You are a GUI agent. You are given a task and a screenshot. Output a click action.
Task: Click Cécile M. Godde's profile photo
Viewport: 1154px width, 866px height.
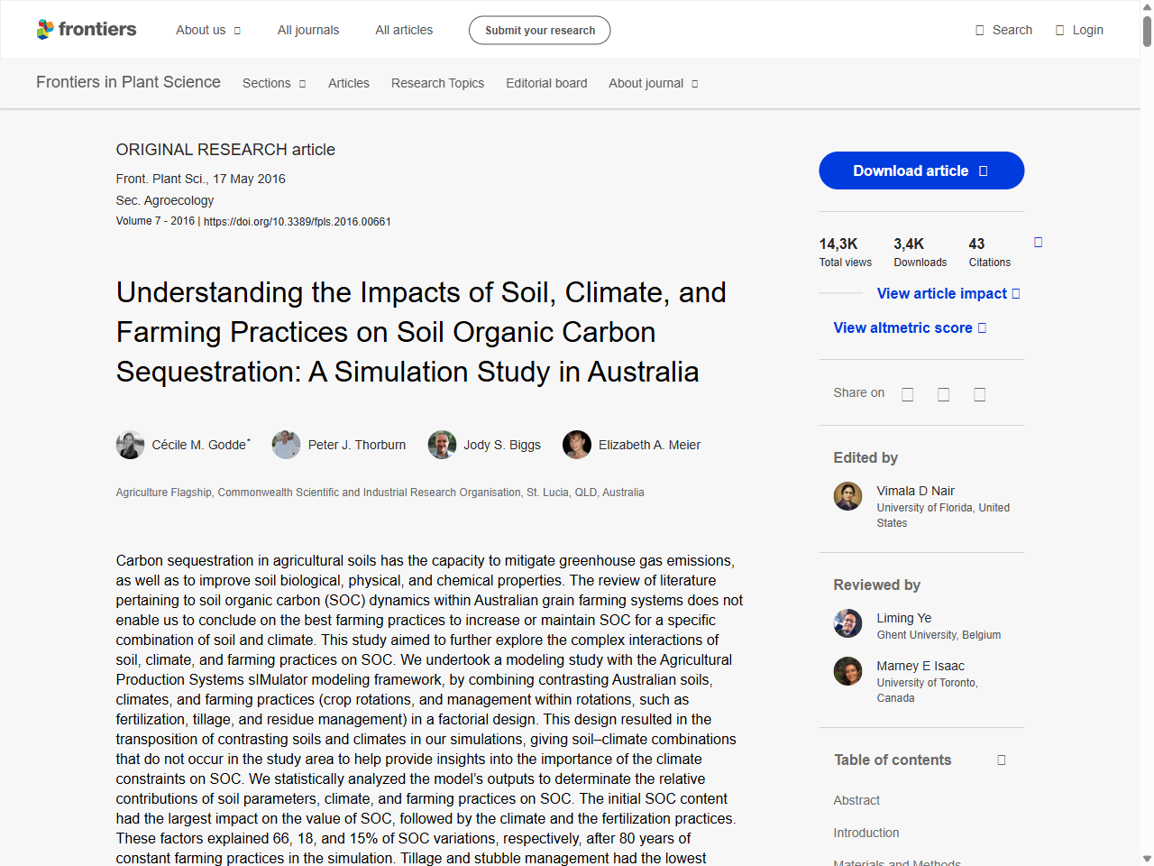pyautogui.click(x=130, y=445)
